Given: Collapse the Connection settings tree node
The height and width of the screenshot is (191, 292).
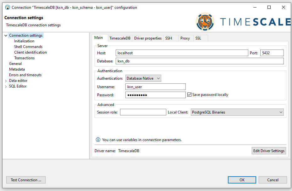Looking at the screenshot, I should 6,35.
